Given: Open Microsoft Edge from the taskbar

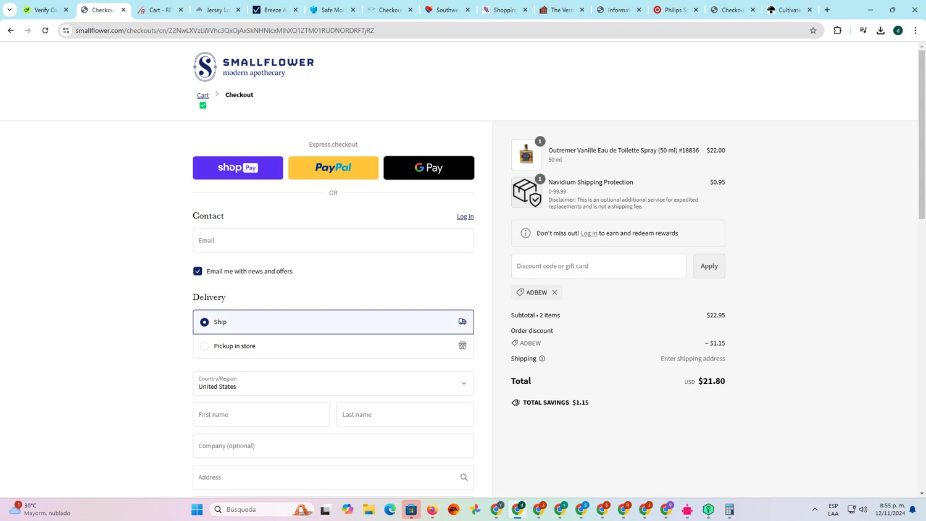Looking at the screenshot, I should pos(390,510).
